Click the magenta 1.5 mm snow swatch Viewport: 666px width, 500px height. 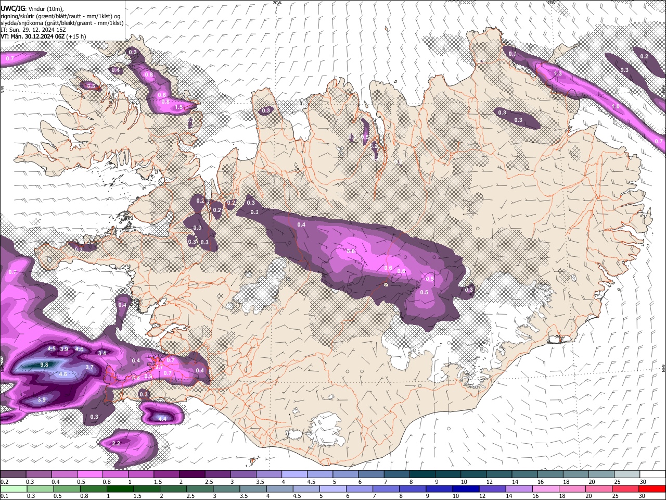coord(166,474)
